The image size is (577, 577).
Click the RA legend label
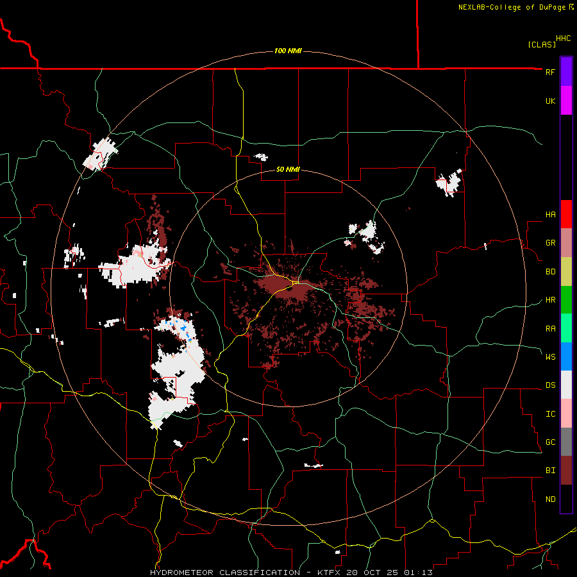[550, 329]
